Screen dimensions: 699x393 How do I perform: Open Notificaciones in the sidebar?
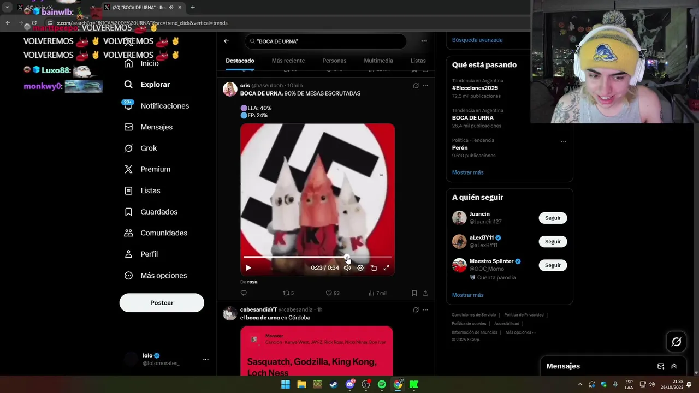(x=157, y=106)
